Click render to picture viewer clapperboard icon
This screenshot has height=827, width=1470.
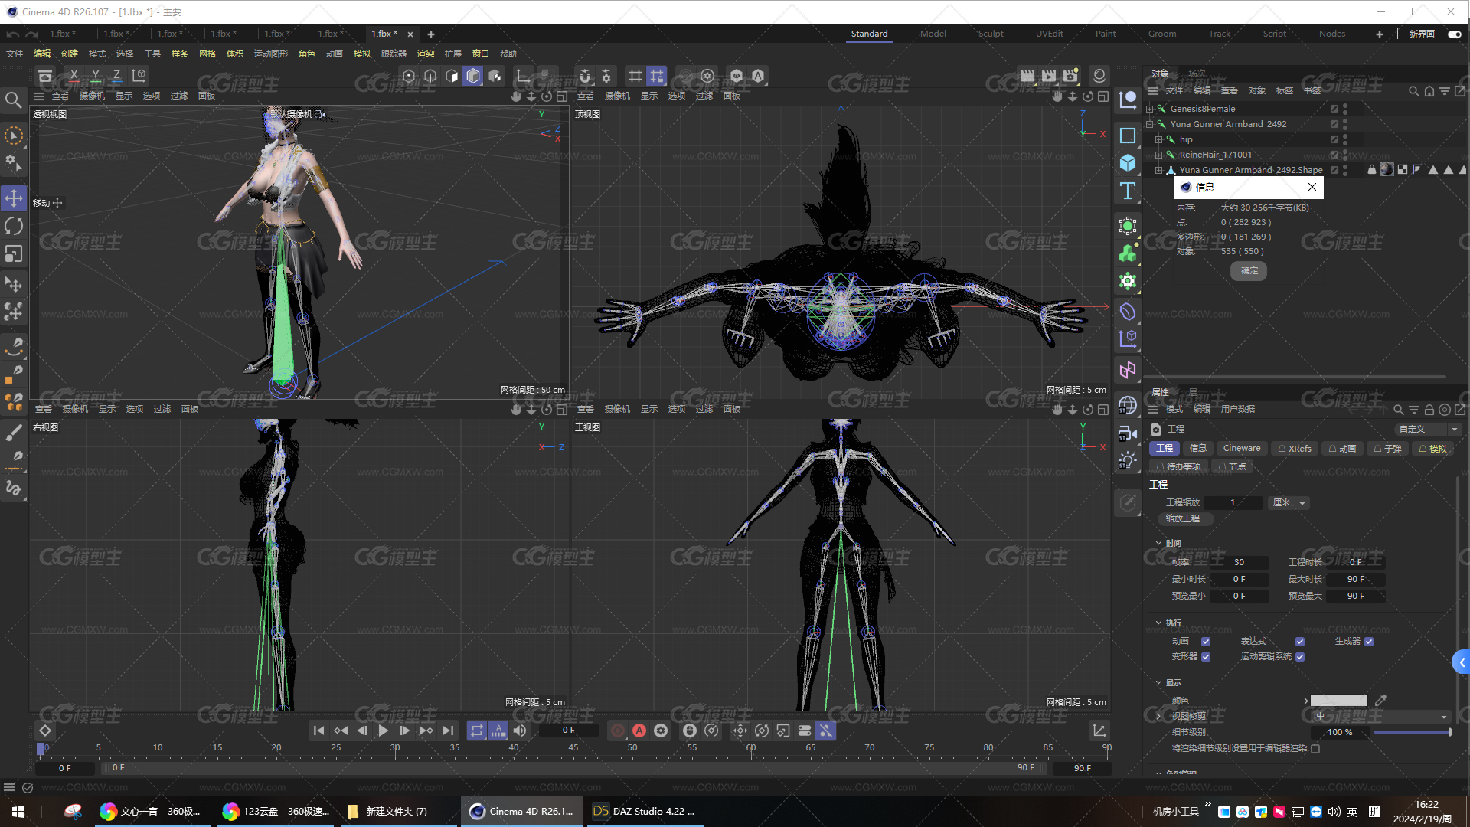pos(1049,76)
